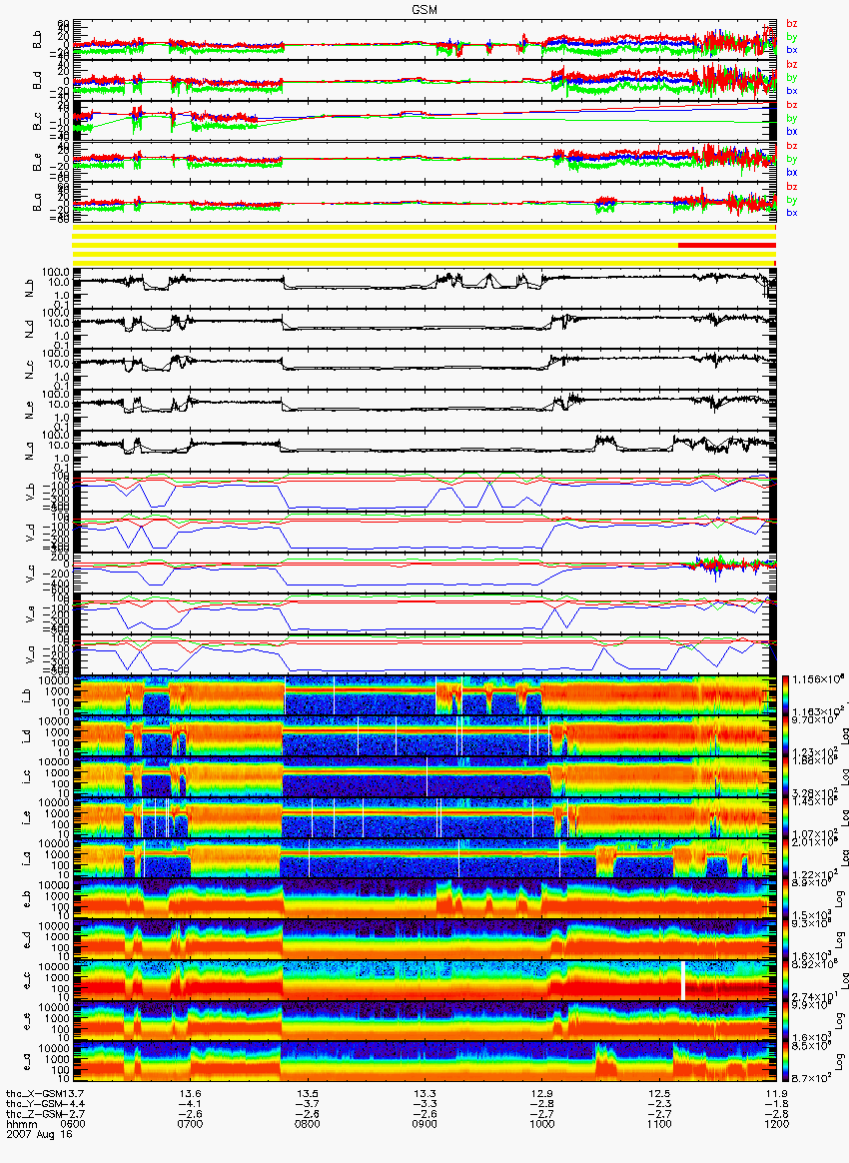The width and height of the screenshot is (849, 1163).
Task: Click the color bar beside the e_a spectrogram
Action: click(784, 1063)
